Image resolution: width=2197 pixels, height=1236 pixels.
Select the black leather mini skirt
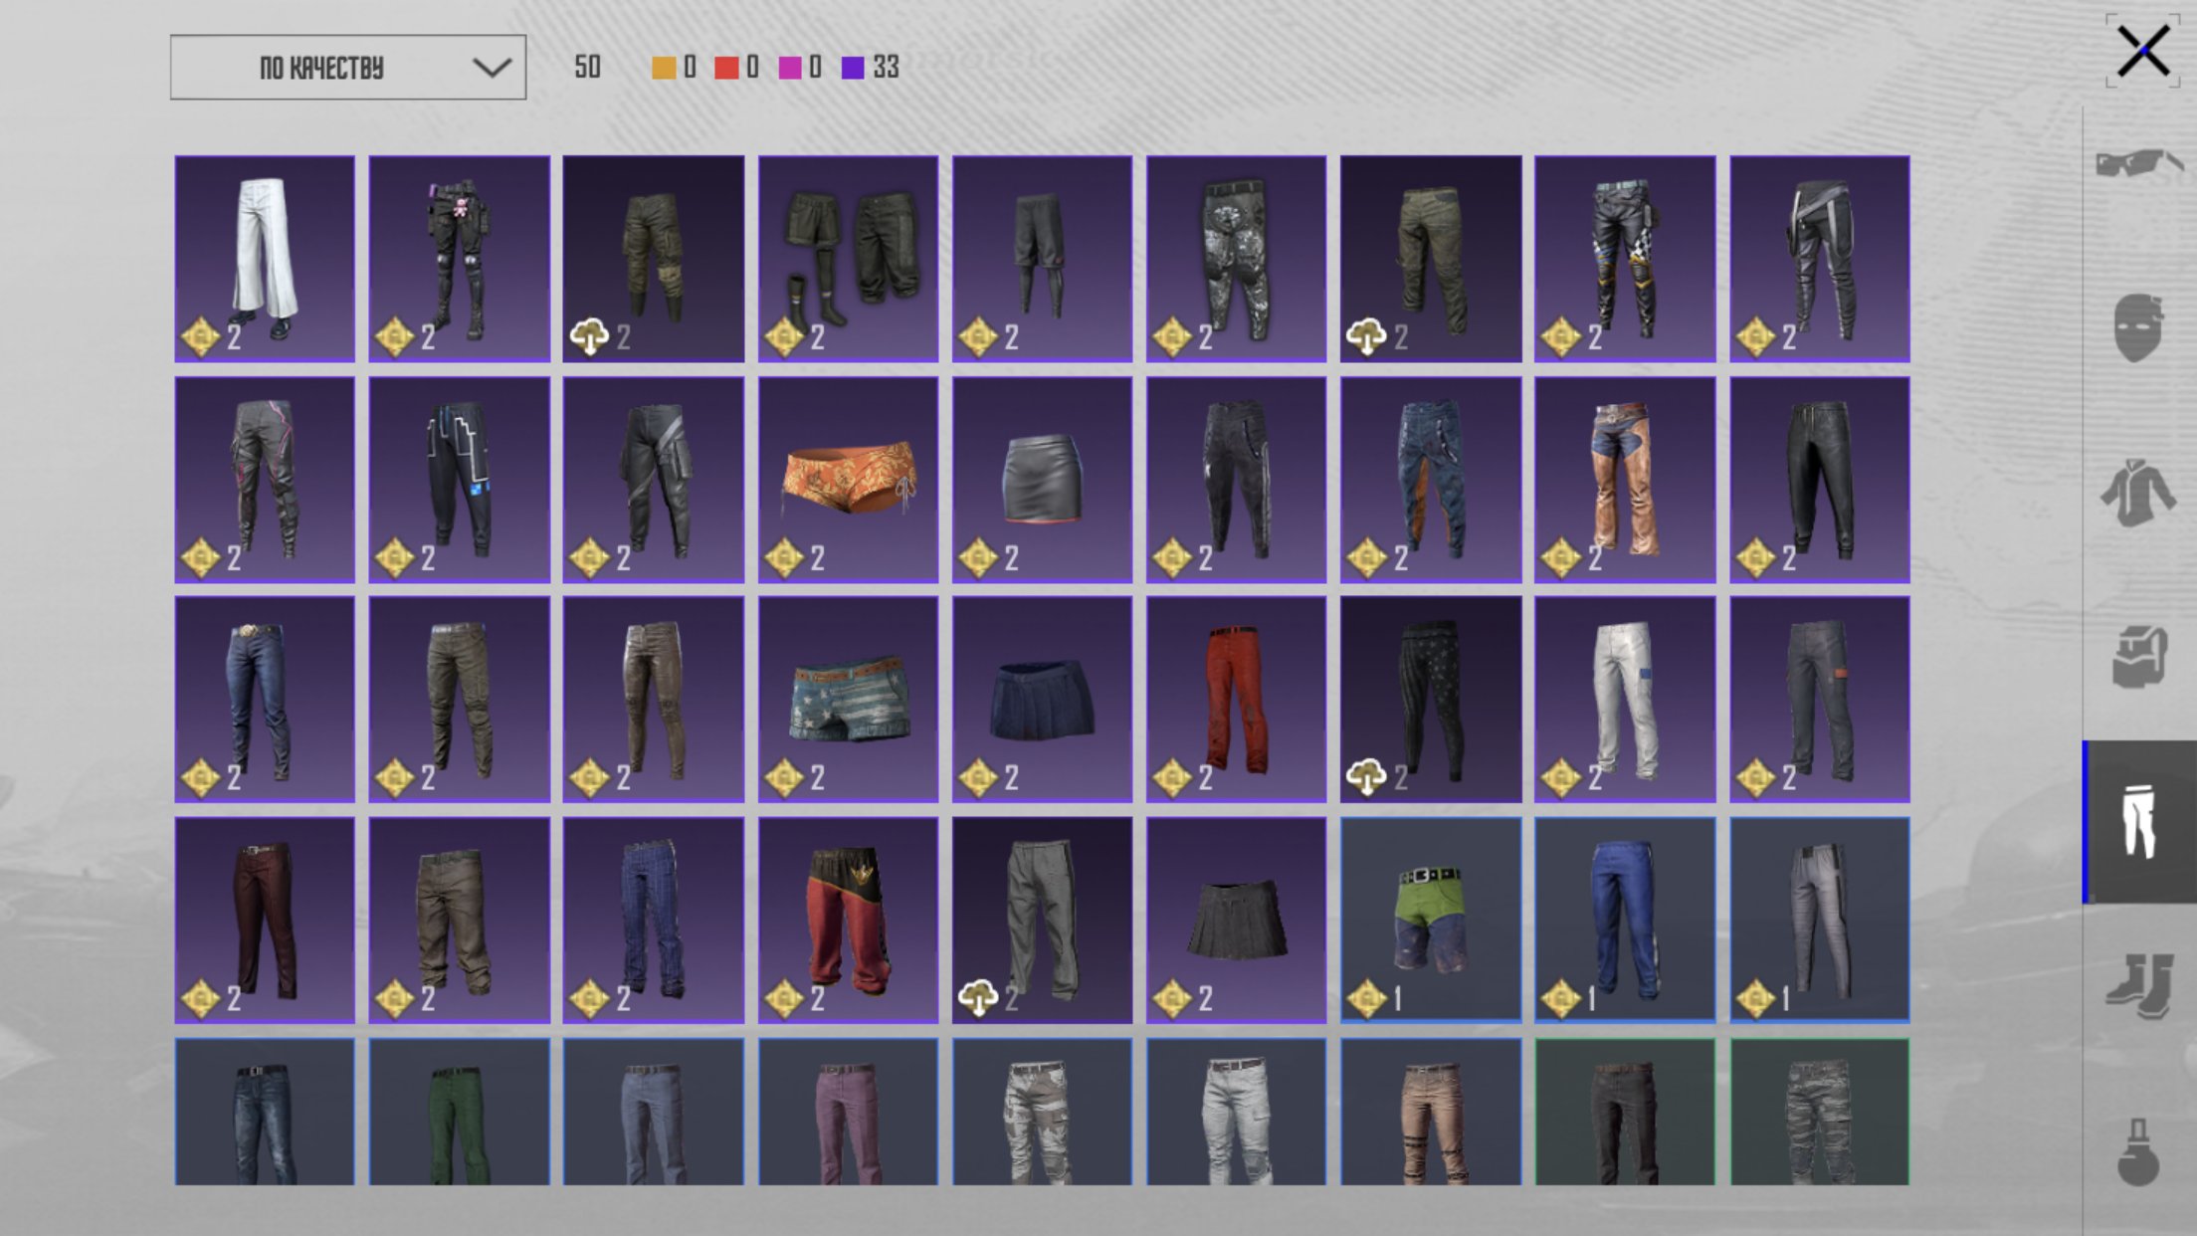click(1042, 480)
